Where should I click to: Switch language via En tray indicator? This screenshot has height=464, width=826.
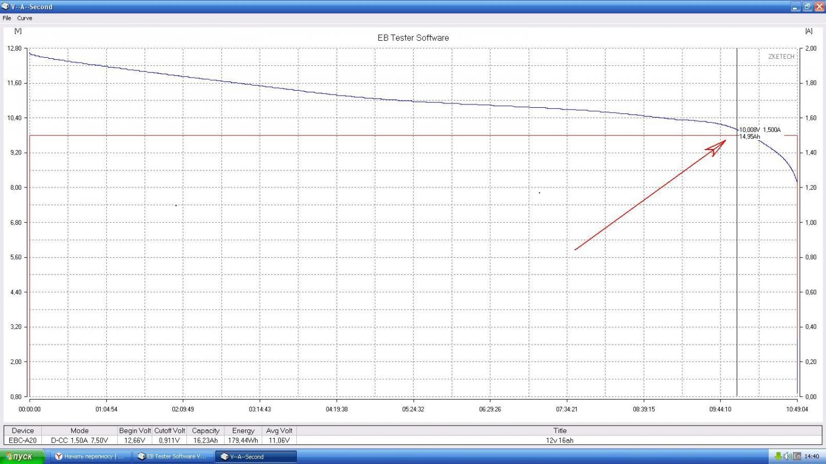797,456
